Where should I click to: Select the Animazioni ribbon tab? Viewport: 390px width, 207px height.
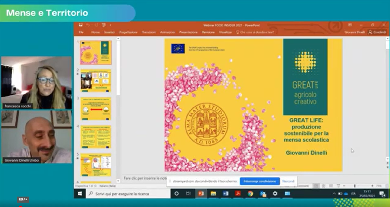pos(168,32)
